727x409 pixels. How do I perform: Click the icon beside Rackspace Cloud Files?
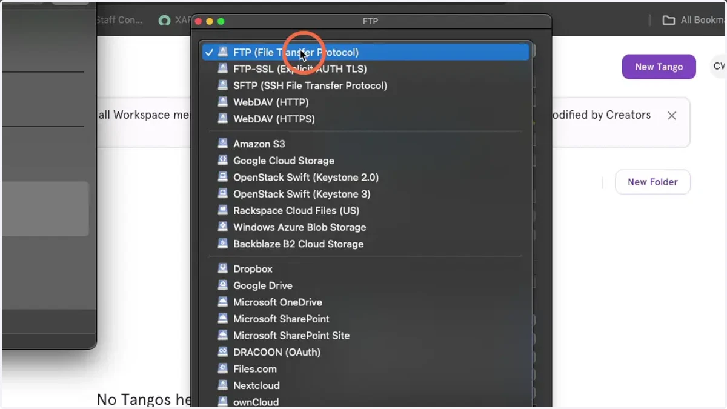point(223,210)
